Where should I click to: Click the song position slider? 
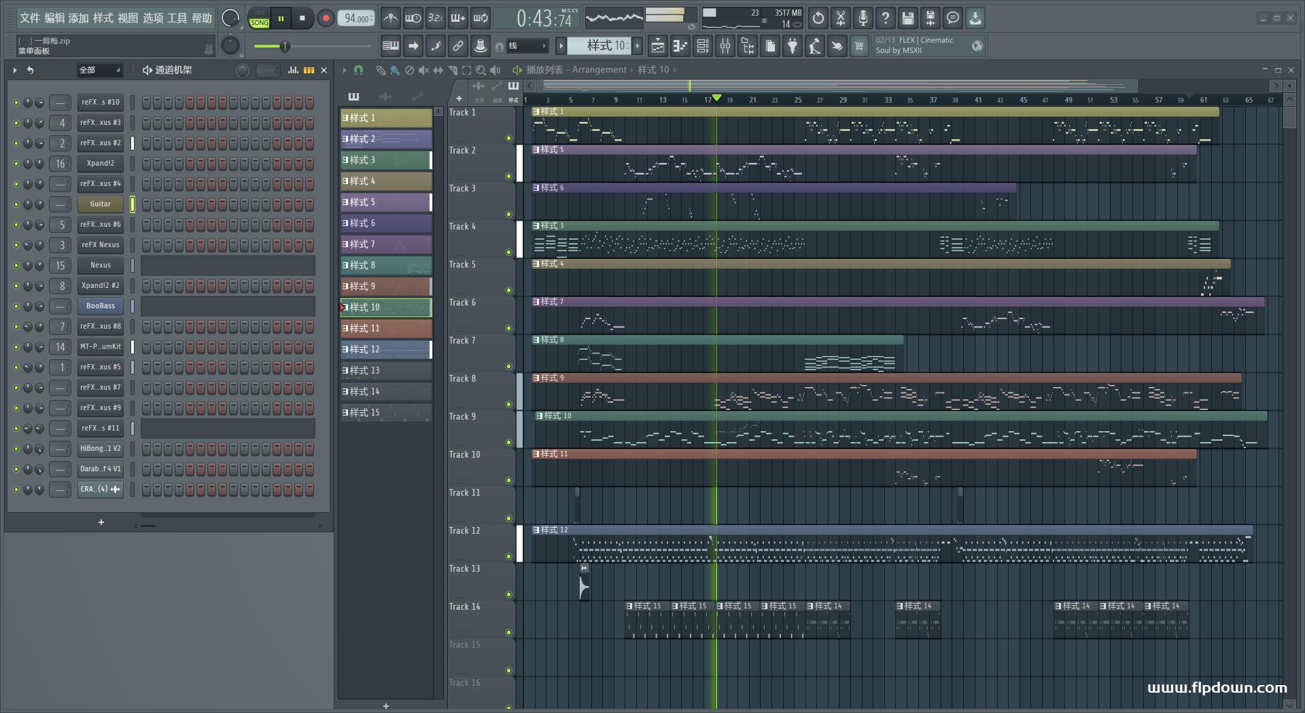coord(313,46)
